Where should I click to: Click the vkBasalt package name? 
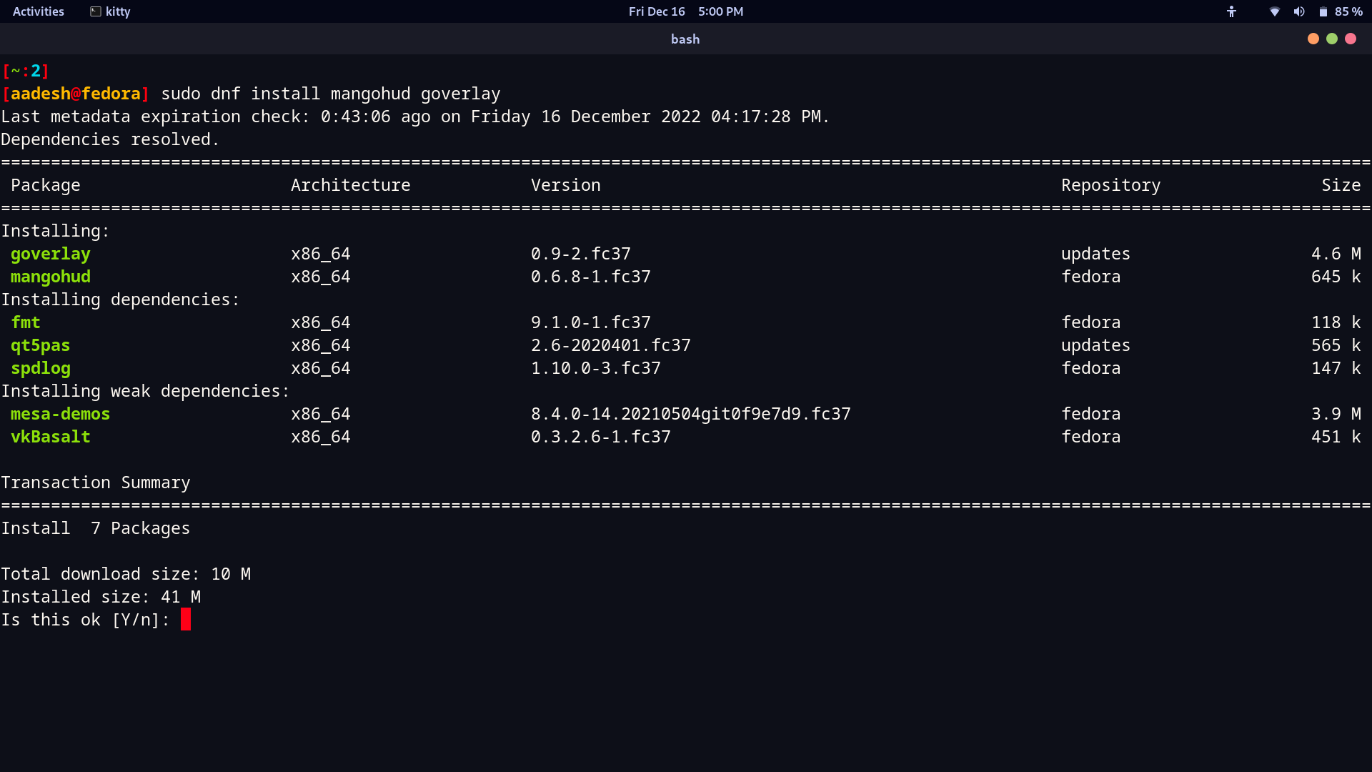pos(51,437)
